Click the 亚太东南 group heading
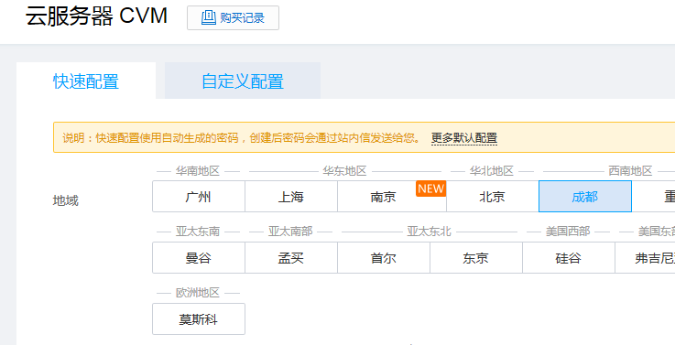Image resolution: width=675 pixels, height=345 pixels. click(198, 232)
